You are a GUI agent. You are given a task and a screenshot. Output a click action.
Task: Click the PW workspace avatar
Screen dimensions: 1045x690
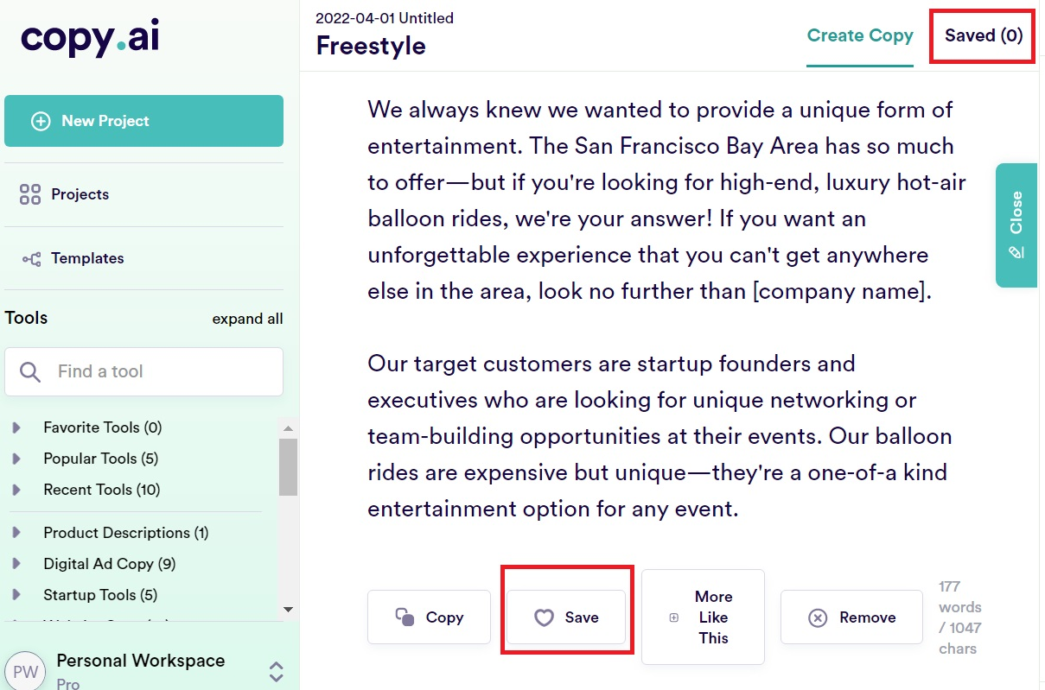click(26, 672)
